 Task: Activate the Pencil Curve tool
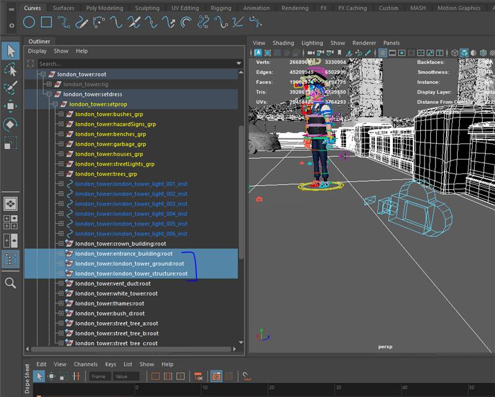tap(81, 23)
